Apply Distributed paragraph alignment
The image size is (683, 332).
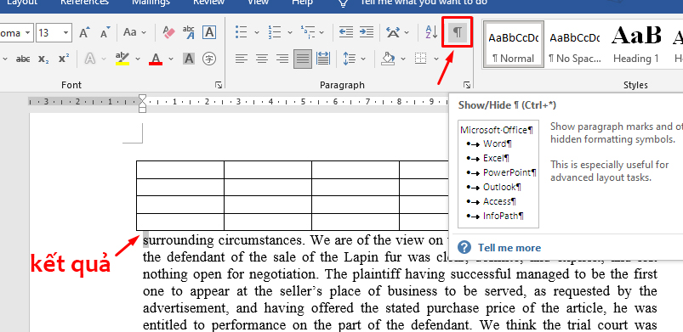(x=322, y=59)
